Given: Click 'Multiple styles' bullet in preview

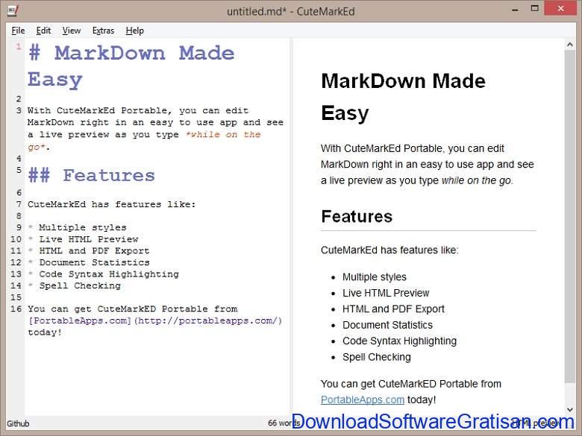Looking at the screenshot, I should [x=374, y=277].
